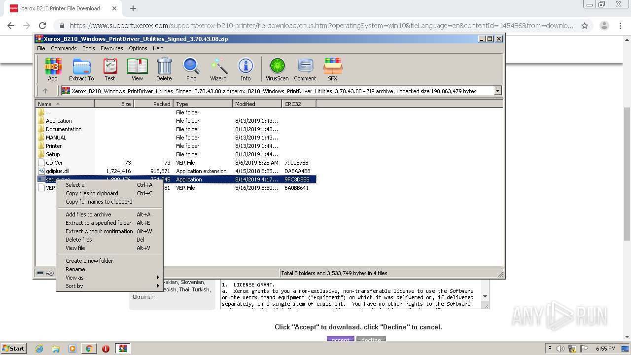This screenshot has width=631, height=355.
Task: Choose Extract without confirmation
Action: pos(109,231)
